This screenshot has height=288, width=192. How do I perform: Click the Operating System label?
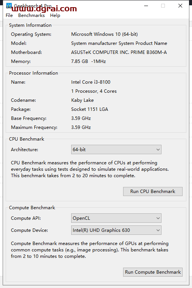(x=31, y=34)
